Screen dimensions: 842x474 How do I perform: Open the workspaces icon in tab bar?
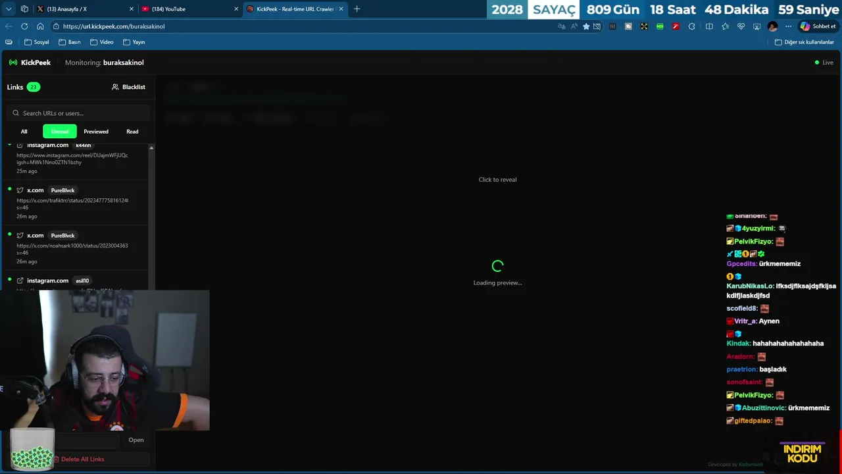pos(24,9)
